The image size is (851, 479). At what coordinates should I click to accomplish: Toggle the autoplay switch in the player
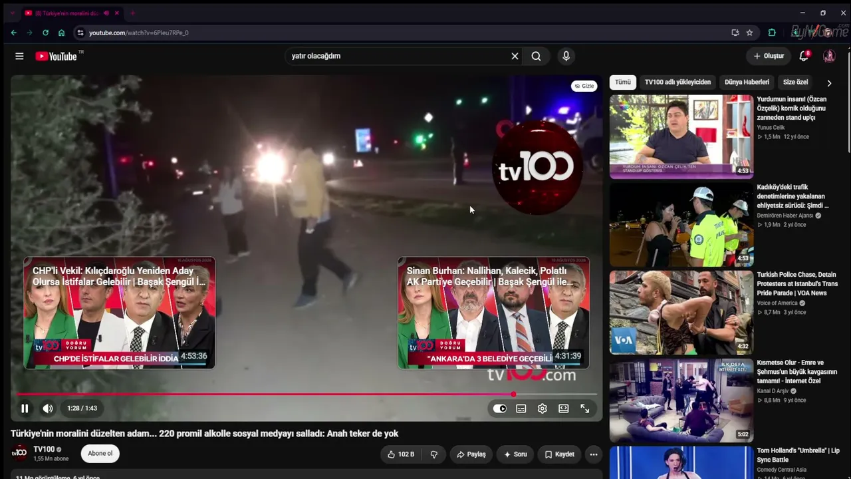[x=500, y=408]
